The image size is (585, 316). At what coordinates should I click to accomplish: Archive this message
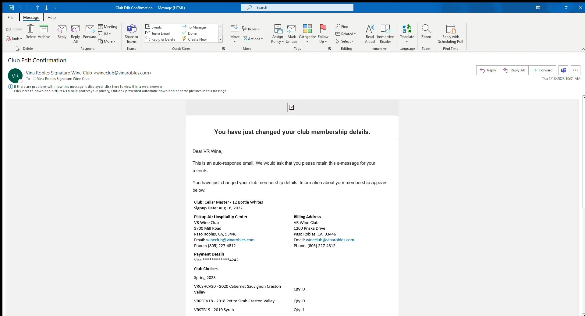44,32
